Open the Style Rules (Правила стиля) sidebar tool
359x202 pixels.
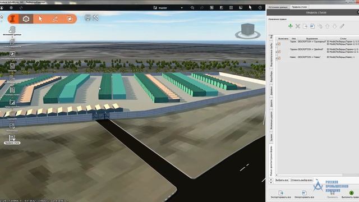[x=12, y=140]
